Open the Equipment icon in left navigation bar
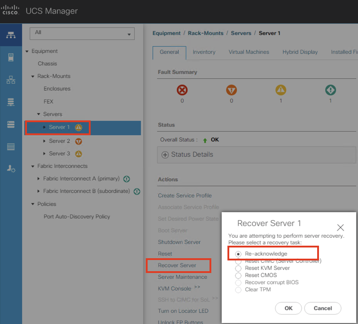This screenshot has height=324, width=358. click(x=11, y=35)
